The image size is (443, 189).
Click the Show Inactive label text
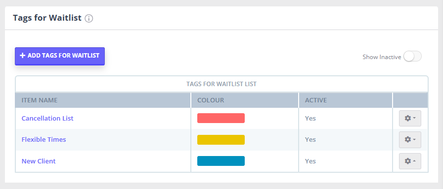tap(382, 57)
